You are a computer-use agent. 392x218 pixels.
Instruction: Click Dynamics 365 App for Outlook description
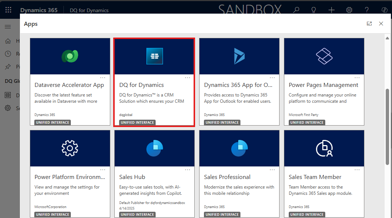237,98
